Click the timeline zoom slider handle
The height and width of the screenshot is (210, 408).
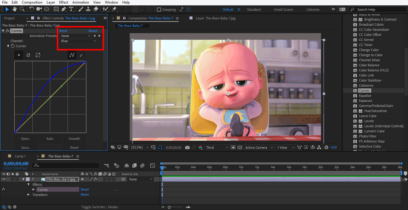[169, 207]
